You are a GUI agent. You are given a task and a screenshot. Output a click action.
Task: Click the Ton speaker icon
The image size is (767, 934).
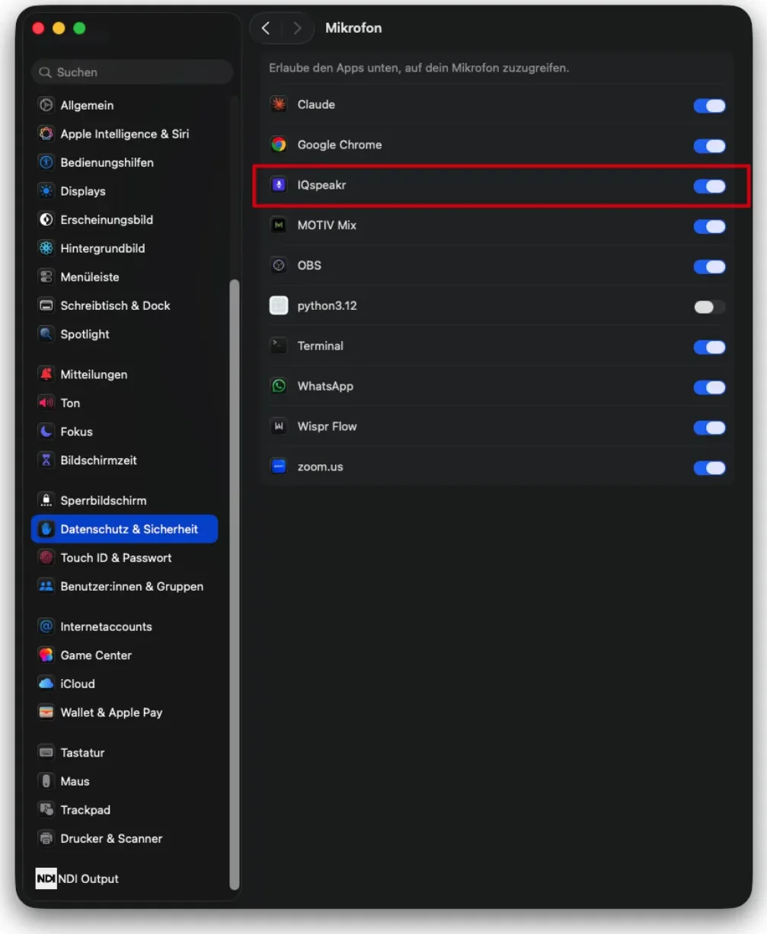(46, 403)
